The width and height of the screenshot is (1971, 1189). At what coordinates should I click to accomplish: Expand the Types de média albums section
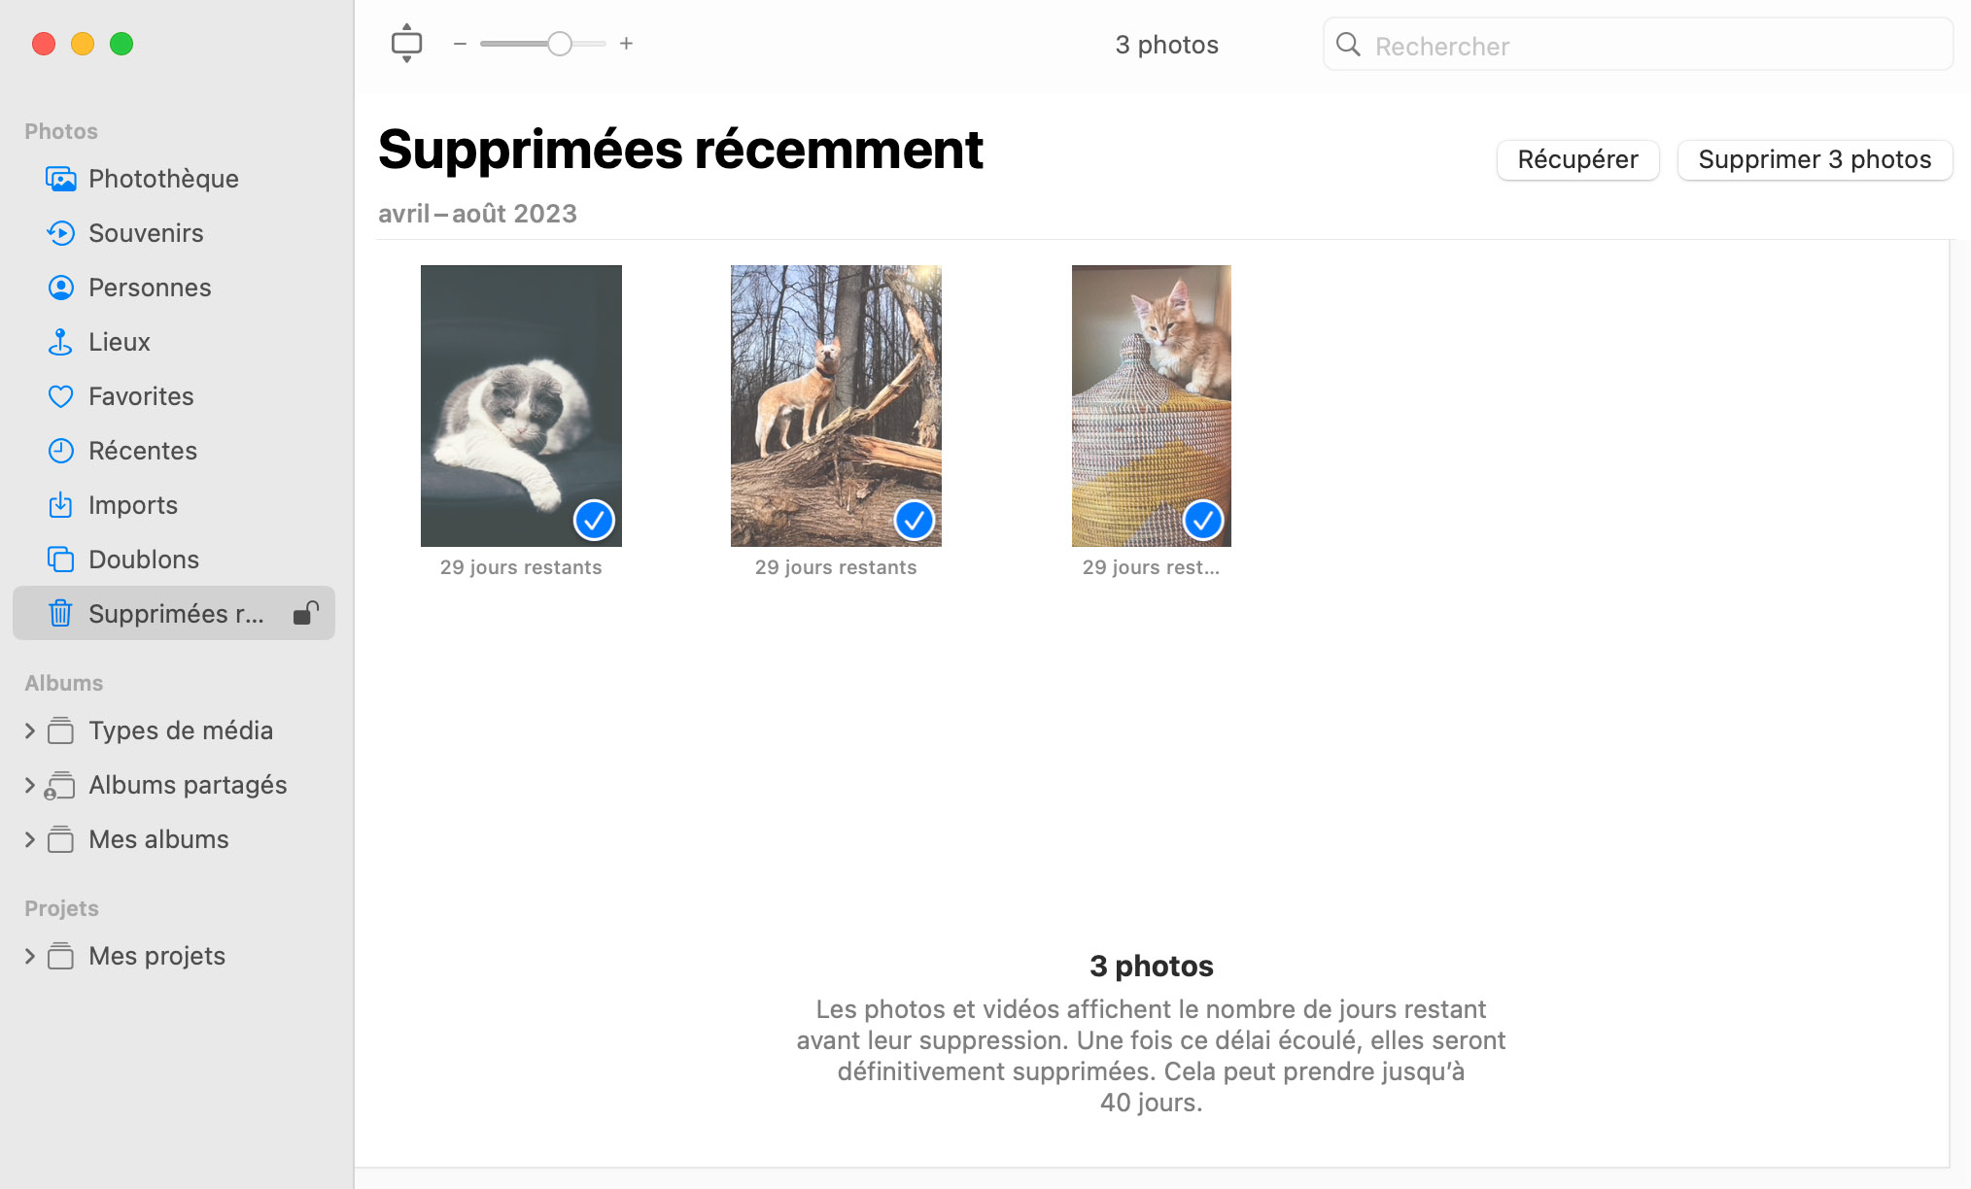[x=28, y=729]
